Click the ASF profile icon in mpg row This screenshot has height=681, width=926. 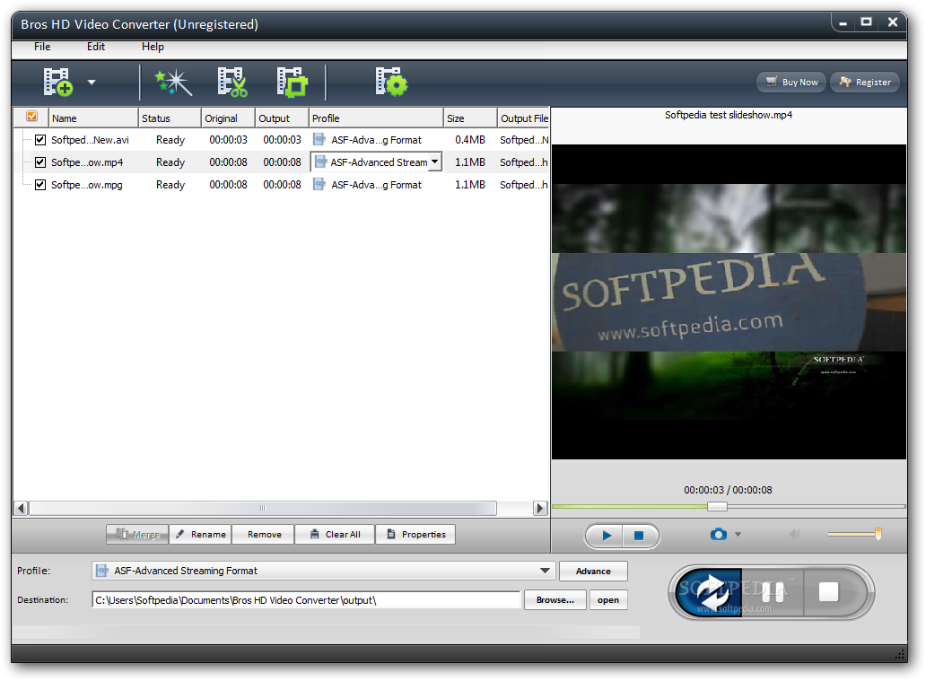click(319, 184)
